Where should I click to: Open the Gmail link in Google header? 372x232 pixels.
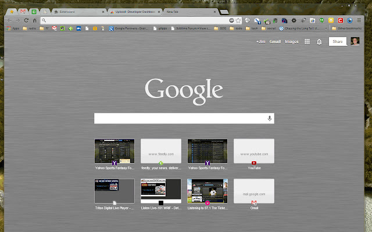pyautogui.click(x=275, y=42)
